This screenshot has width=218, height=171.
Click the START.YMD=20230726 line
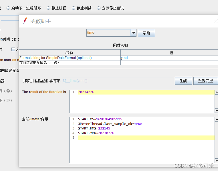[96, 133]
